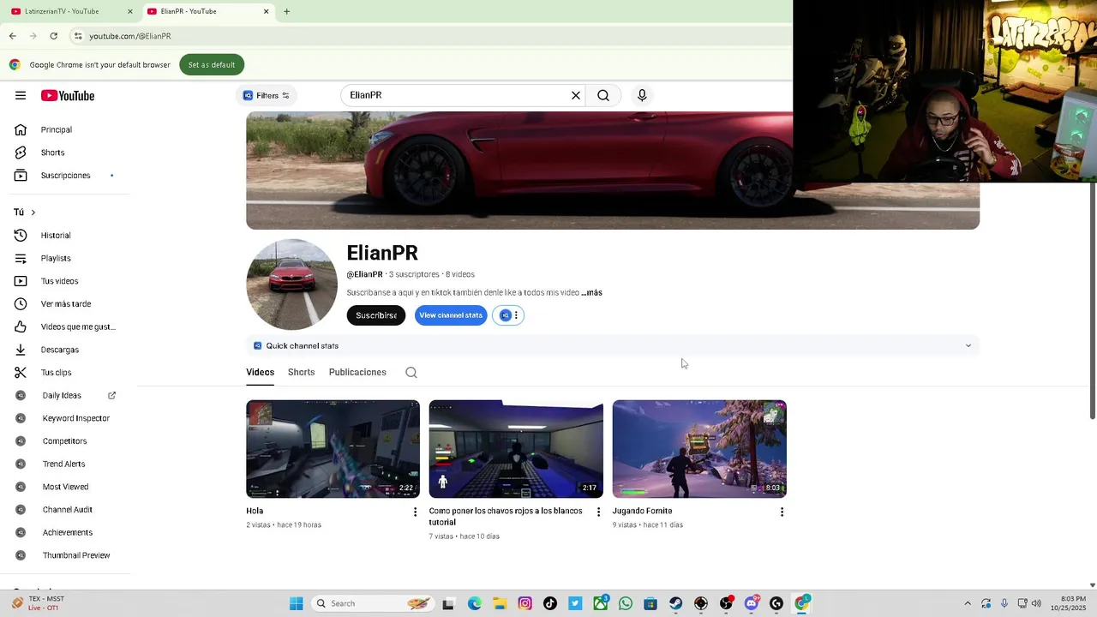Screen dimensions: 1097x617
Task: Show hidden system tray icons
Action: (x=968, y=603)
